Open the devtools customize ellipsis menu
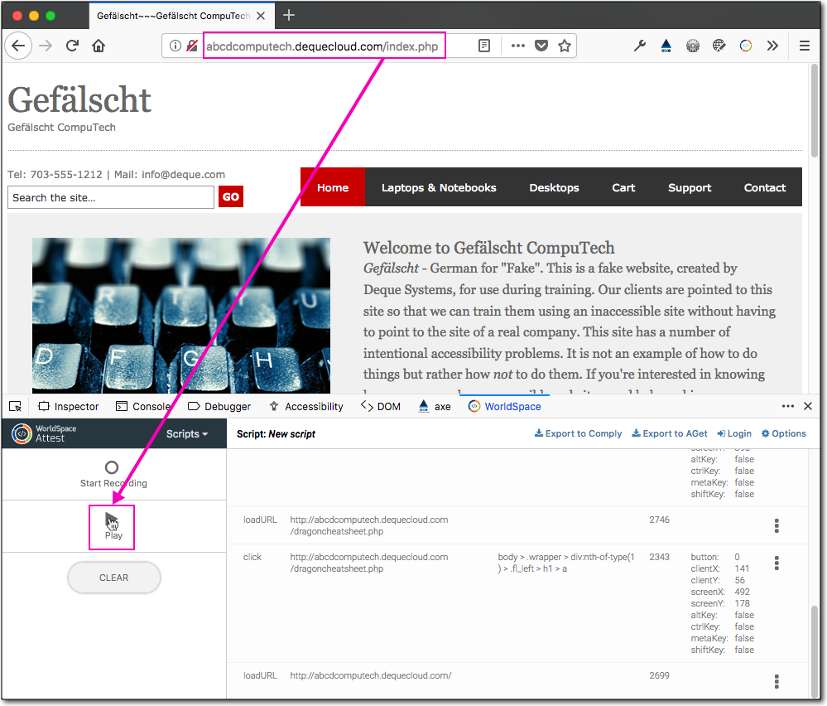The width and height of the screenshot is (827, 706). (x=788, y=406)
